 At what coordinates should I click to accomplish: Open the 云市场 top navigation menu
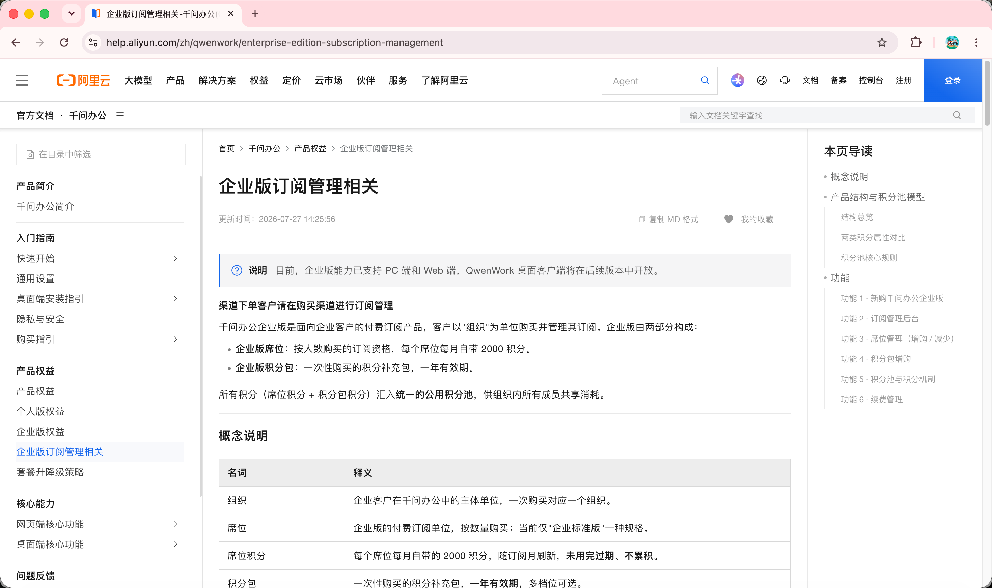click(x=329, y=81)
